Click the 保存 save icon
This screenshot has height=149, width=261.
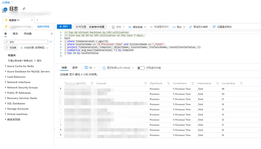(113, 27)
